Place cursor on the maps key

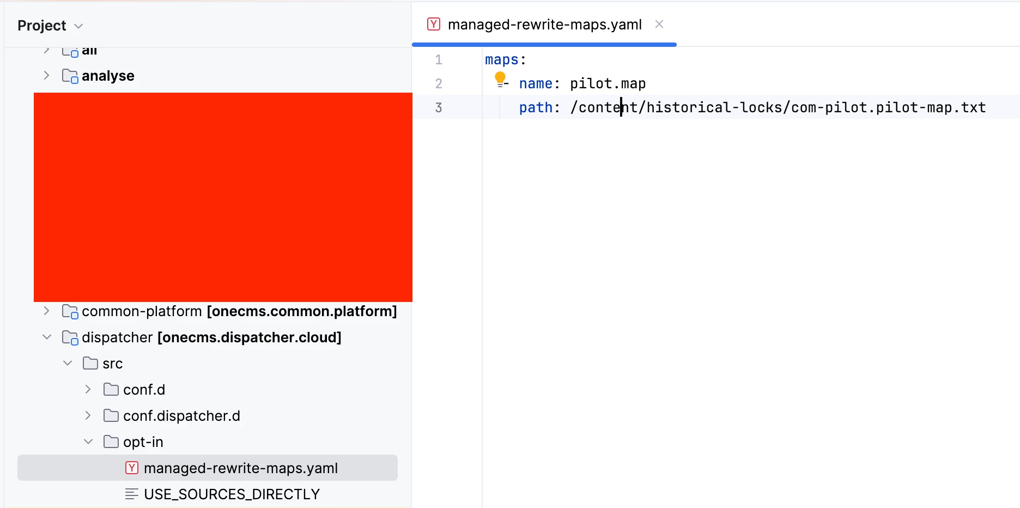click(x=501, y=59)
